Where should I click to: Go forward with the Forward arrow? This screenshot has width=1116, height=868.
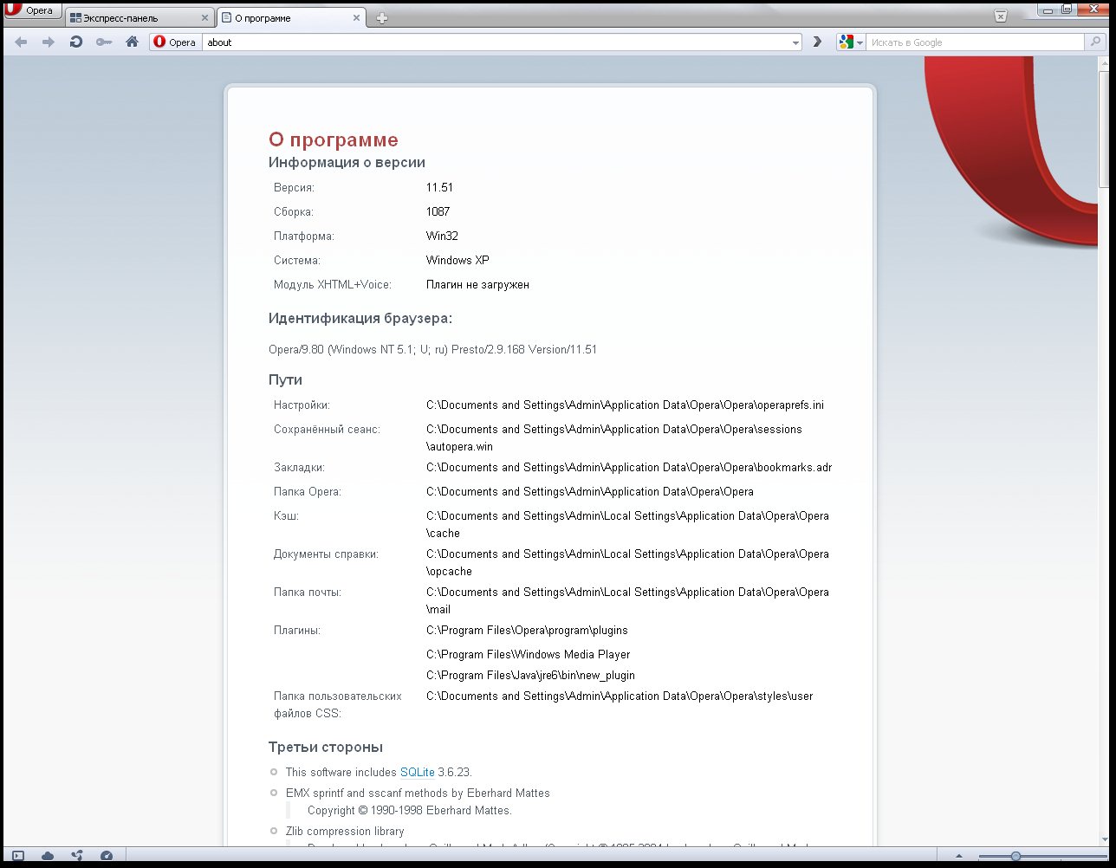pos(49,42)
